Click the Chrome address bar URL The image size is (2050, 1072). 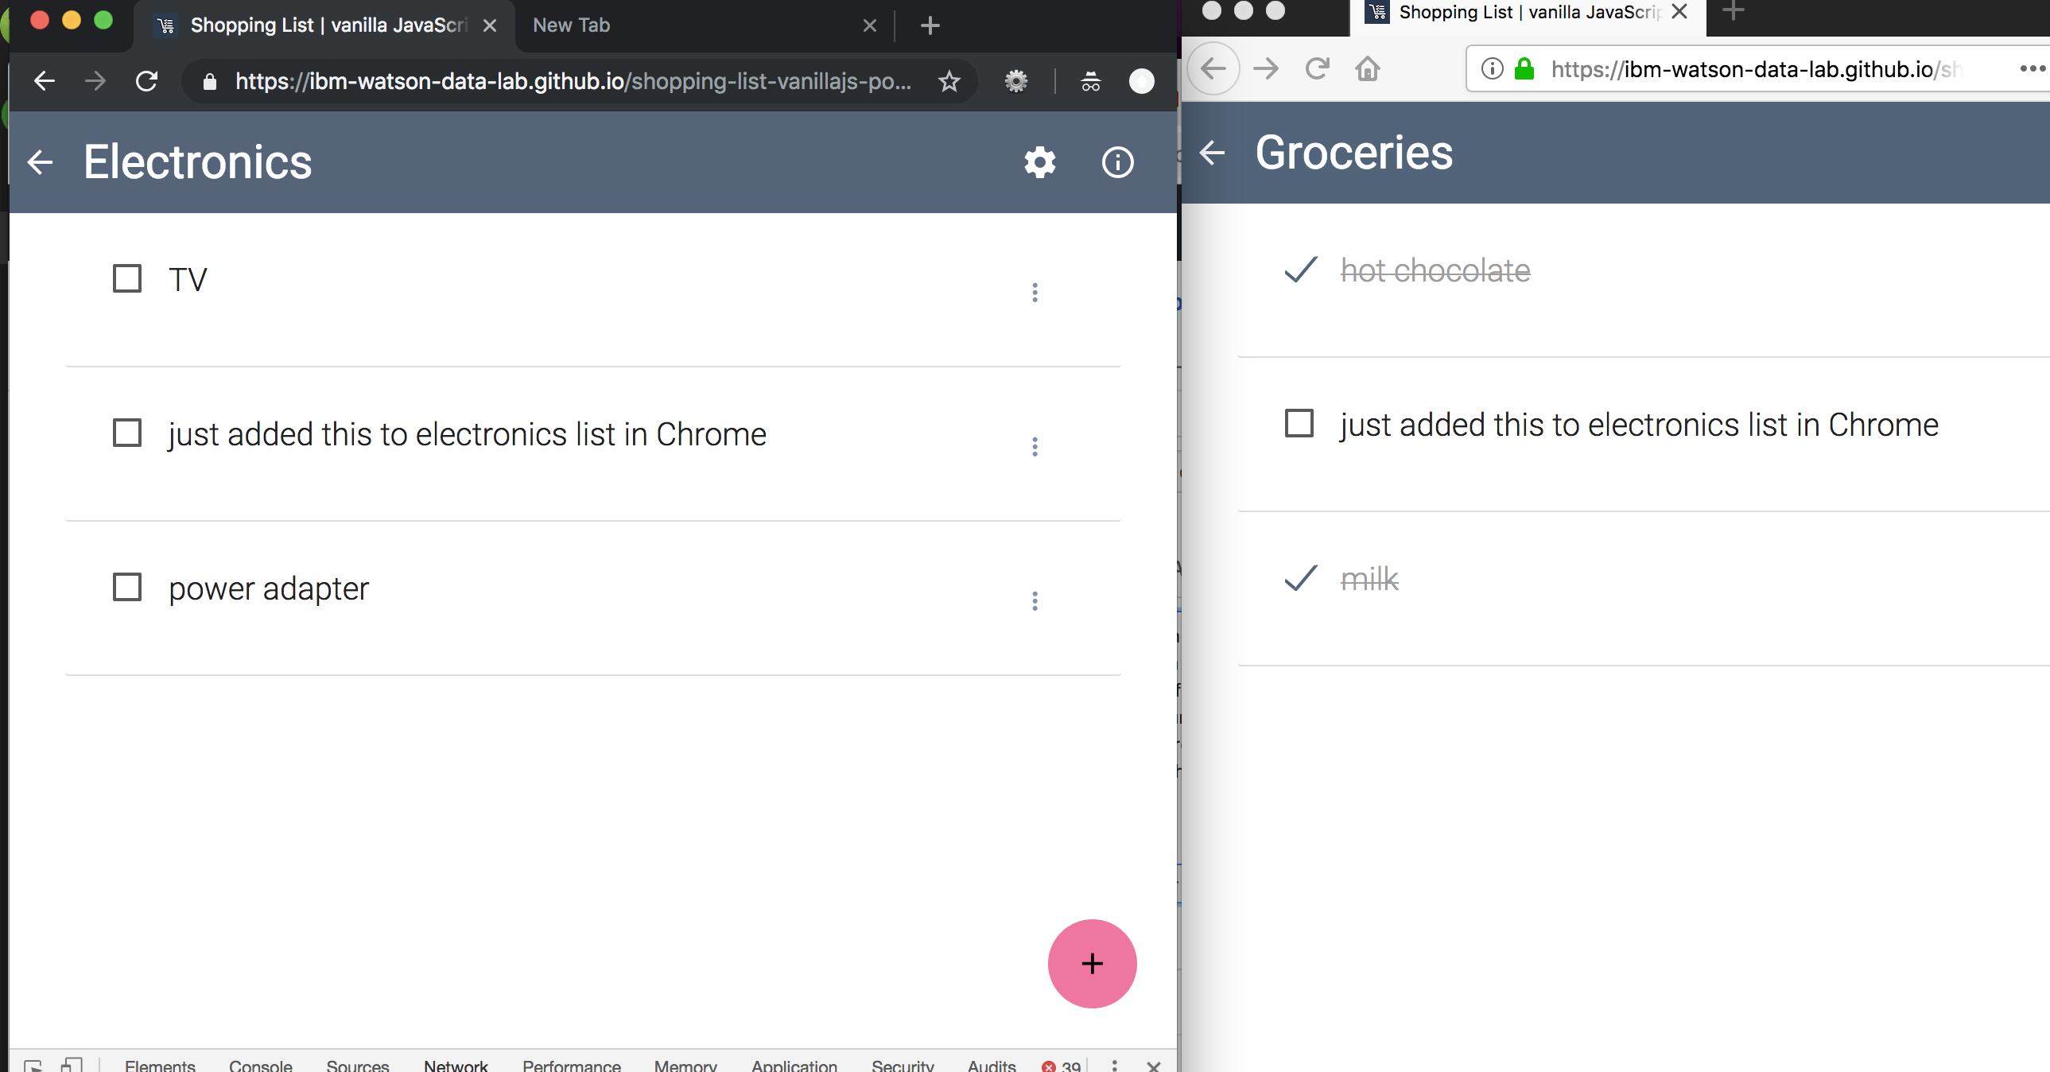pyautogui.click(x=573, y=81)
